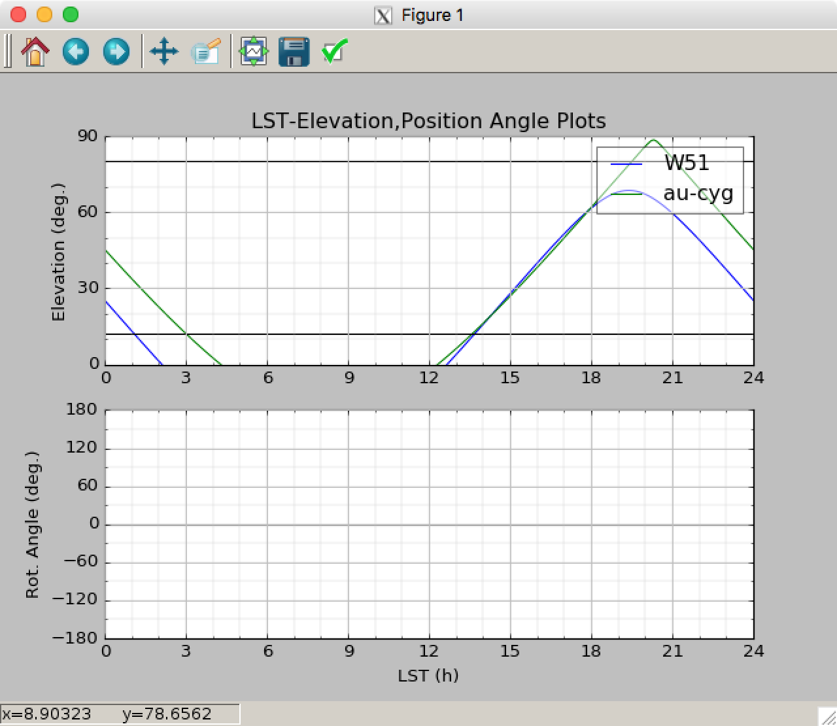Click the window resize grip corner
Image resolution: width=837 pixels, height=726 pixels.
tap(827, 716)
